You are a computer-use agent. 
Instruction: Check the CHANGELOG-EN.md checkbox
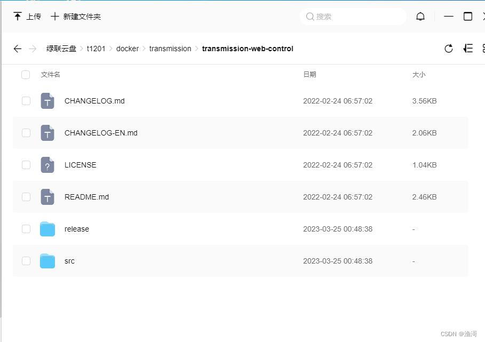pos(26,133)
